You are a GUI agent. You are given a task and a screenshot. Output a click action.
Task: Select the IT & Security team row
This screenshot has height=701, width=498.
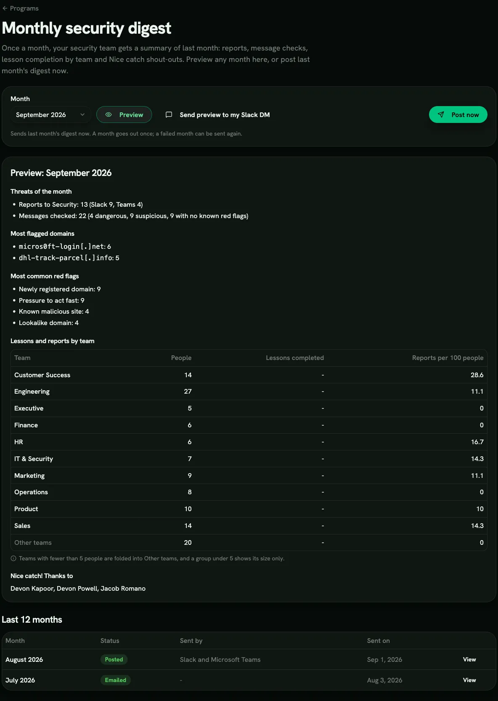249,459
